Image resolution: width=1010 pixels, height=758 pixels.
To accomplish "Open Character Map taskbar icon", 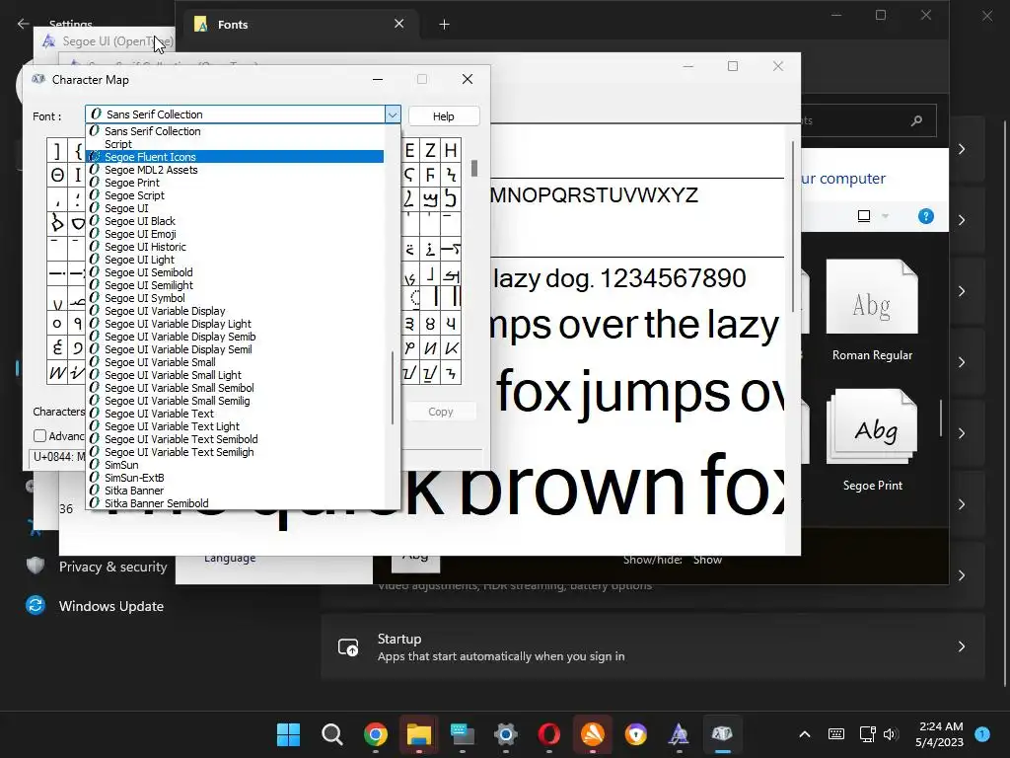I will coord(722,734).
